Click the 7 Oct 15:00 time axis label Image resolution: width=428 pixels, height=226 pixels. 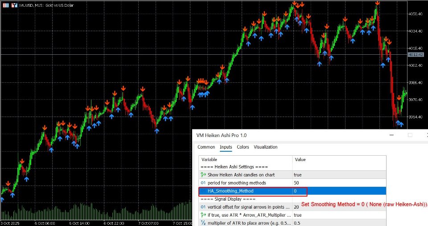[x=183, y=223]
